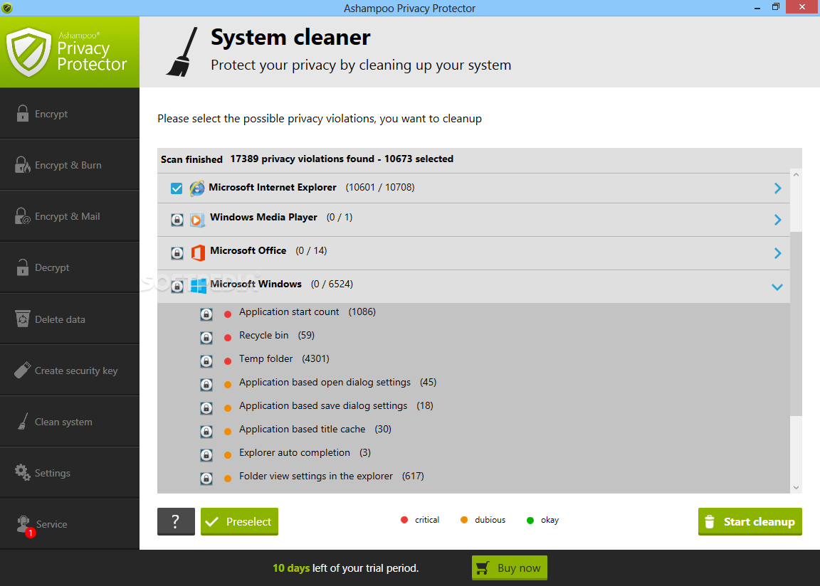Click the list scrollbar down arrow
This screenshot has height=586, width=820.
click(x=796, y=487)
